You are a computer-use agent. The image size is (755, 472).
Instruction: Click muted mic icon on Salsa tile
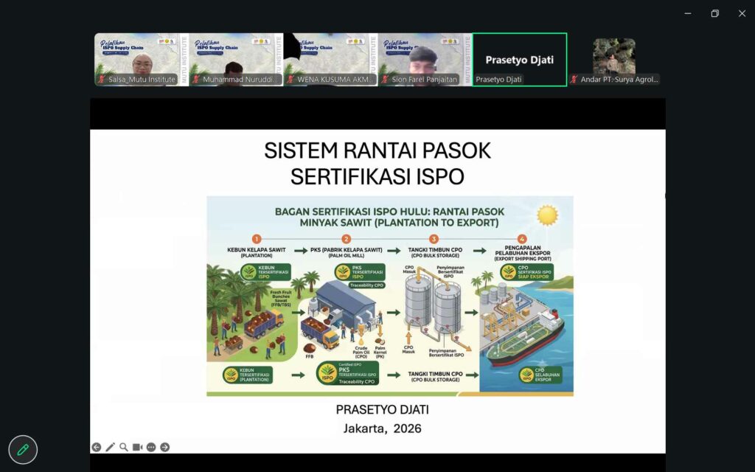tap(102, 80)
